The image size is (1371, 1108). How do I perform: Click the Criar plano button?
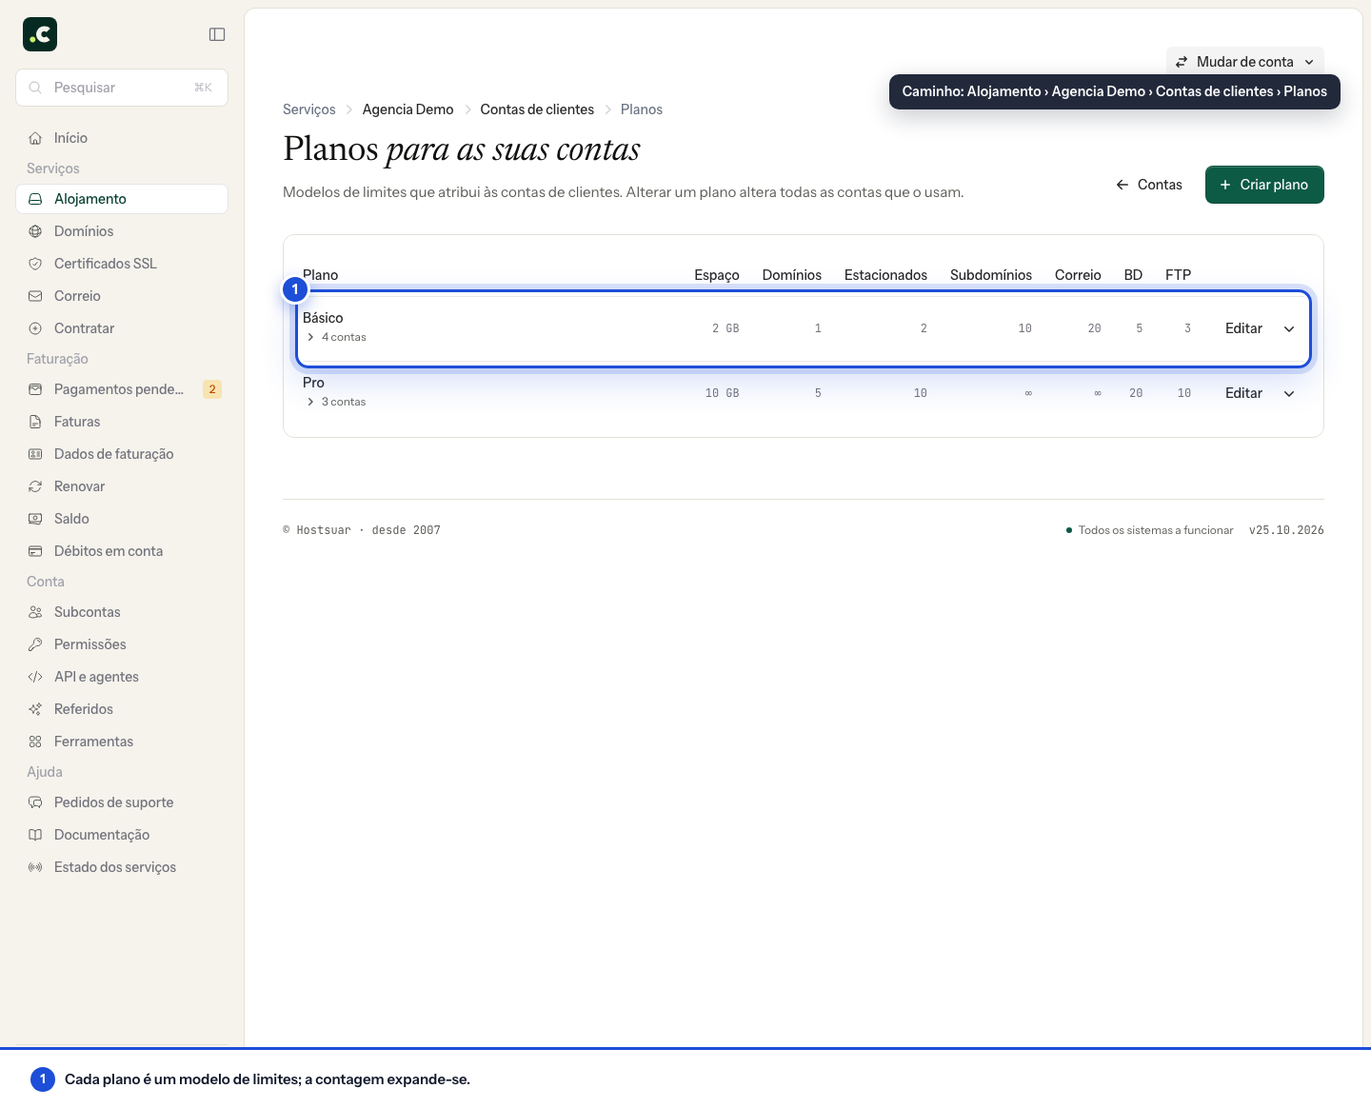(x=1264, y=185)
